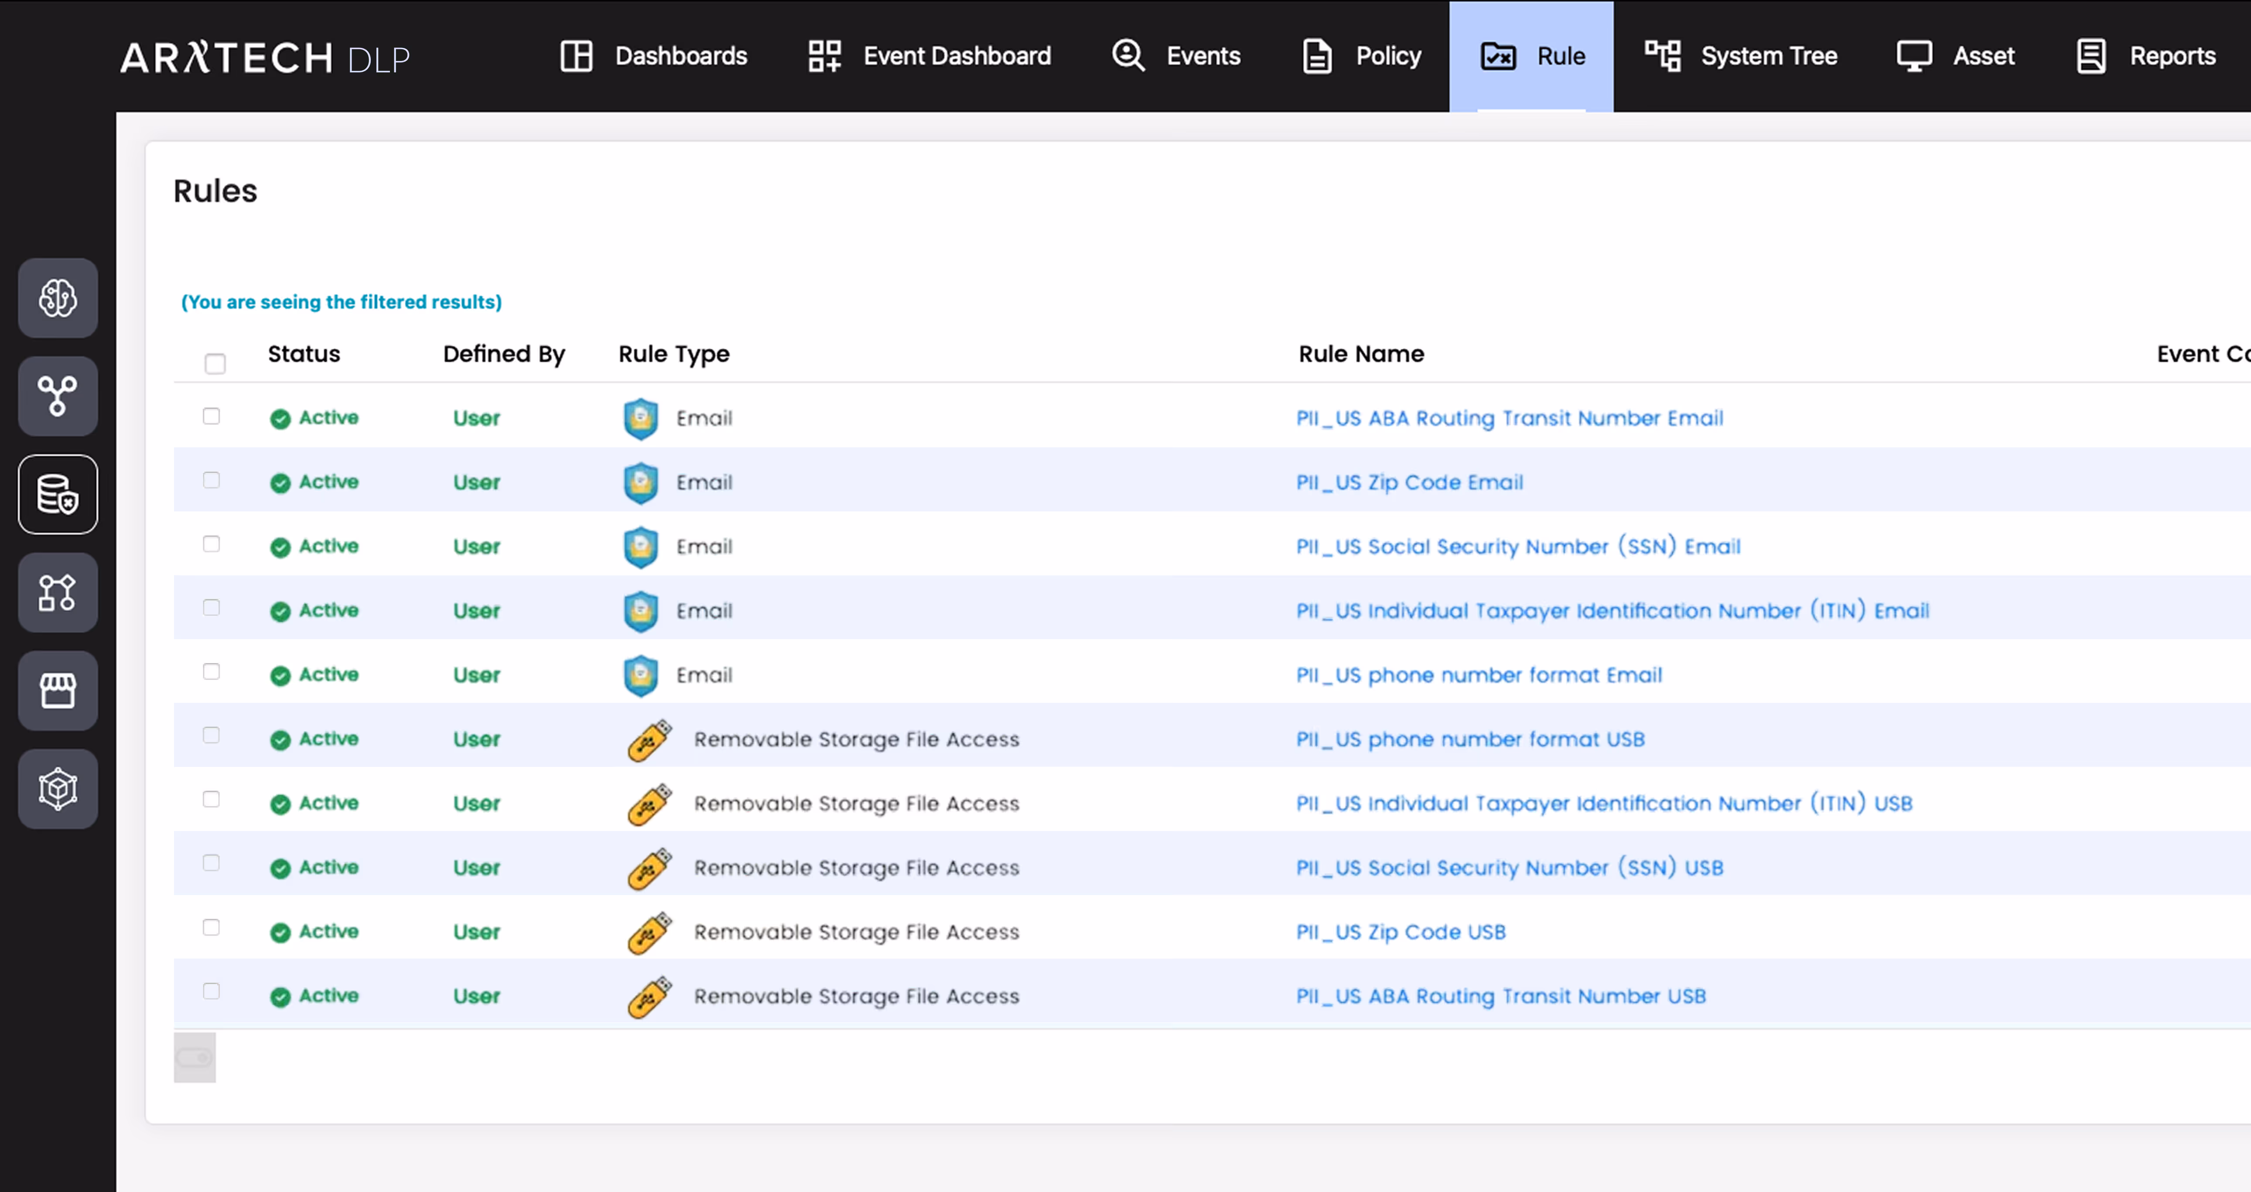Click the USB icon on Zip Code USB row

point(649,933)
